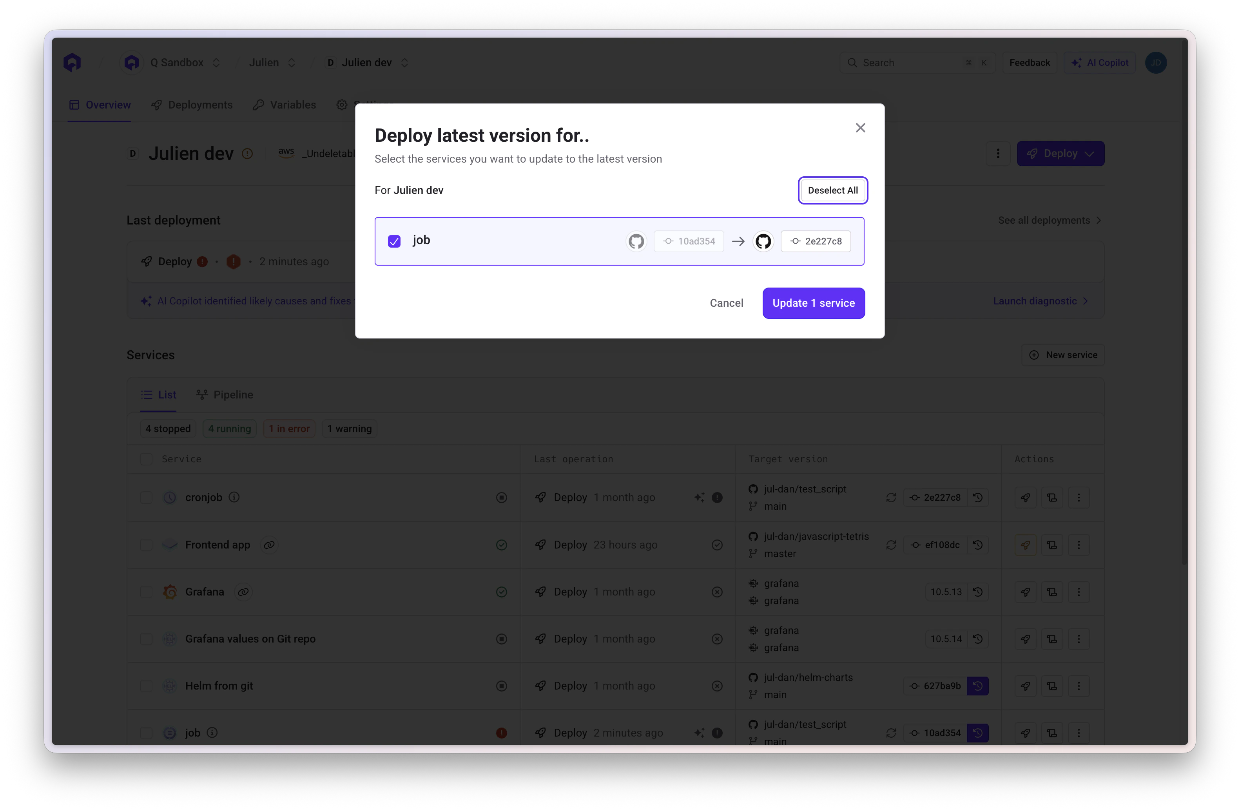
Task: Open the Deploy dropdown button
Action: pyautogui.click(x=1060, y=154)
